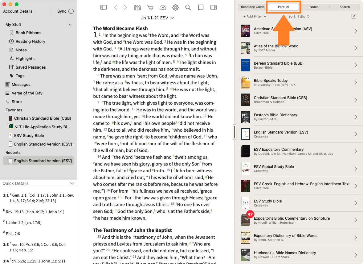Toggle the right split-window panel icon
Screen dimensions: 363x264
(213, 7)
